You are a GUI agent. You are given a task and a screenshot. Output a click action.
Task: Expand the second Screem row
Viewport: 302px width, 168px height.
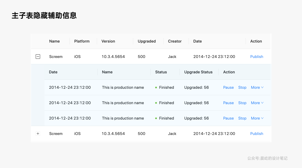(x=38, y=134)
